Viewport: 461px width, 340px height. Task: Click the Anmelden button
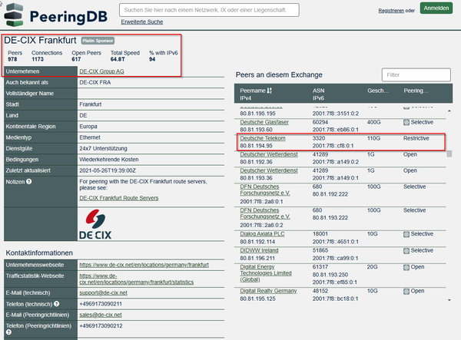(x=436, y=8)
